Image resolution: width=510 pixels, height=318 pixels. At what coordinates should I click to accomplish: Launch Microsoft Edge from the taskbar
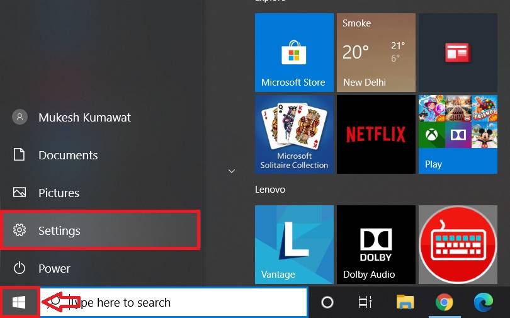coord(484,302)
